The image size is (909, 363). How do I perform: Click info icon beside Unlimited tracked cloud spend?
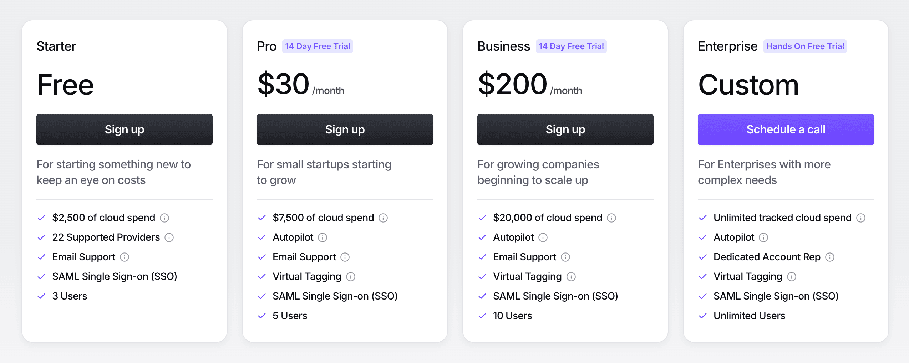point(861,218)
